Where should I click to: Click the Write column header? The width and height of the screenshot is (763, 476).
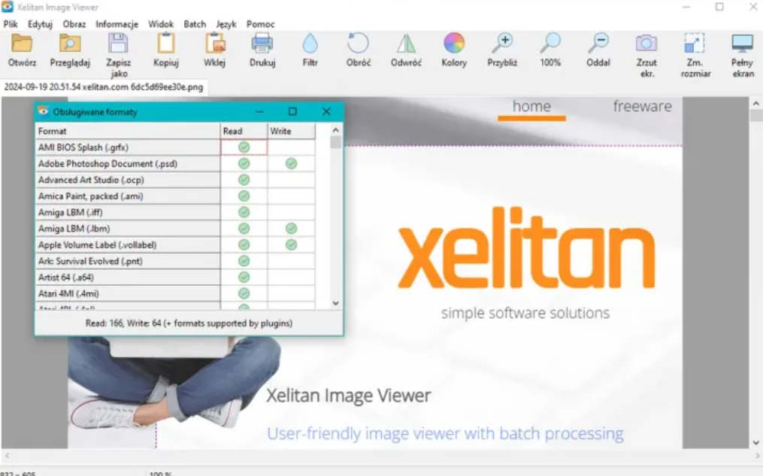pyautogui.click(x=291, y=131)
